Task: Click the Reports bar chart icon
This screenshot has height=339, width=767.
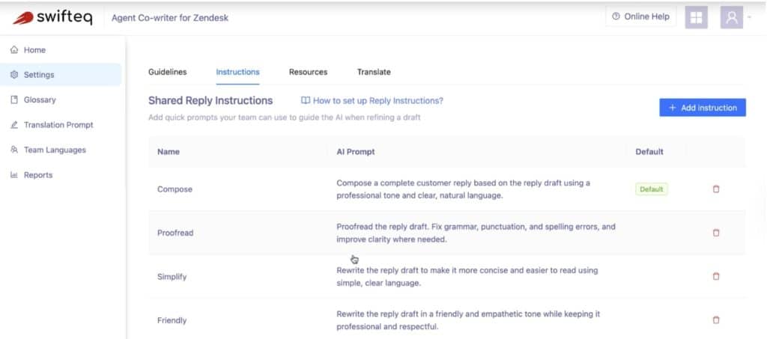Action: [x=14, y=175]
